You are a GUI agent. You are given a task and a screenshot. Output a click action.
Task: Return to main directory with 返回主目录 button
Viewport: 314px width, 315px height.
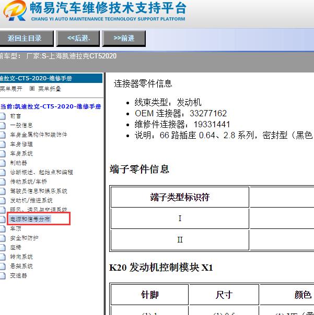[26, 39]
